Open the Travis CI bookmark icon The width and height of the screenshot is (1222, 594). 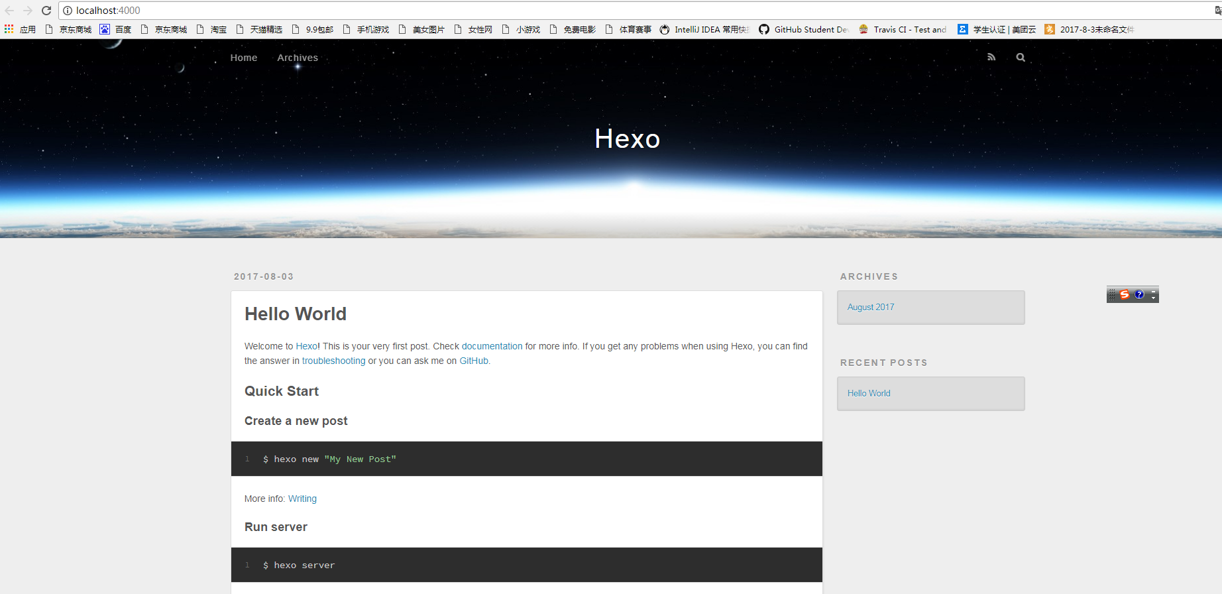(863, 29)
